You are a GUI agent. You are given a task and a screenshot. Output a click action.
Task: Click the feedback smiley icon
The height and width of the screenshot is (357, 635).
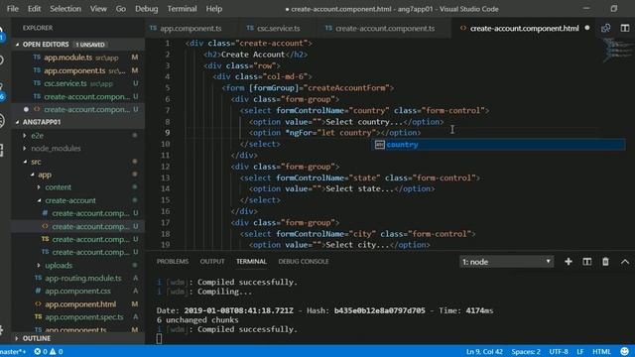click(625, 351)
